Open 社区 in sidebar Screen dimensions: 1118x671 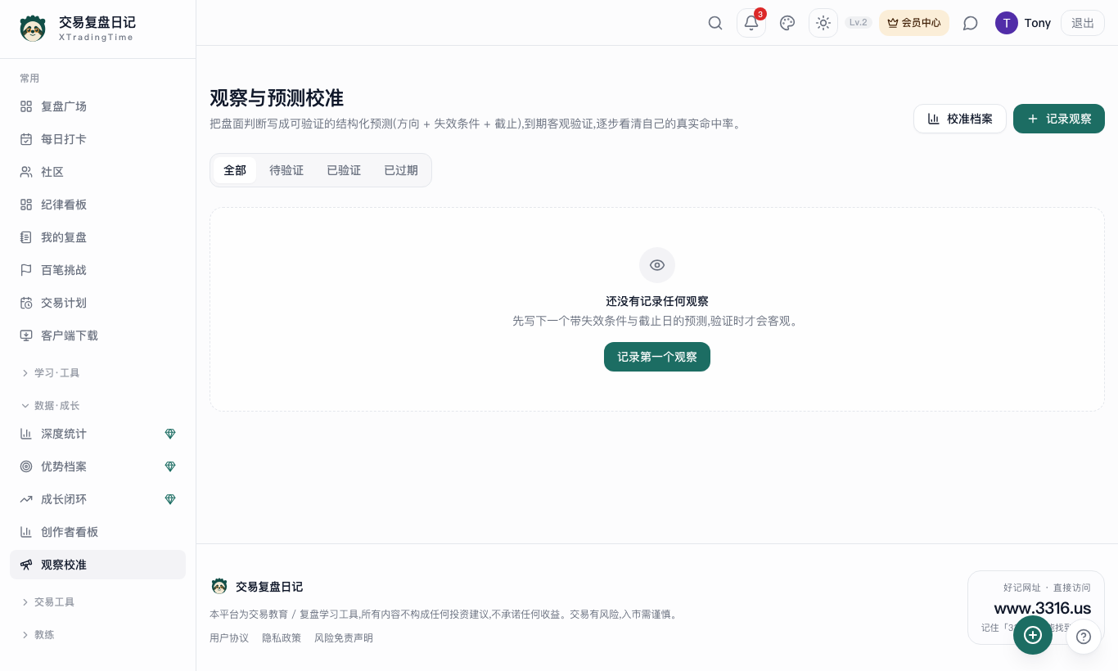click(x=97, y=172)
